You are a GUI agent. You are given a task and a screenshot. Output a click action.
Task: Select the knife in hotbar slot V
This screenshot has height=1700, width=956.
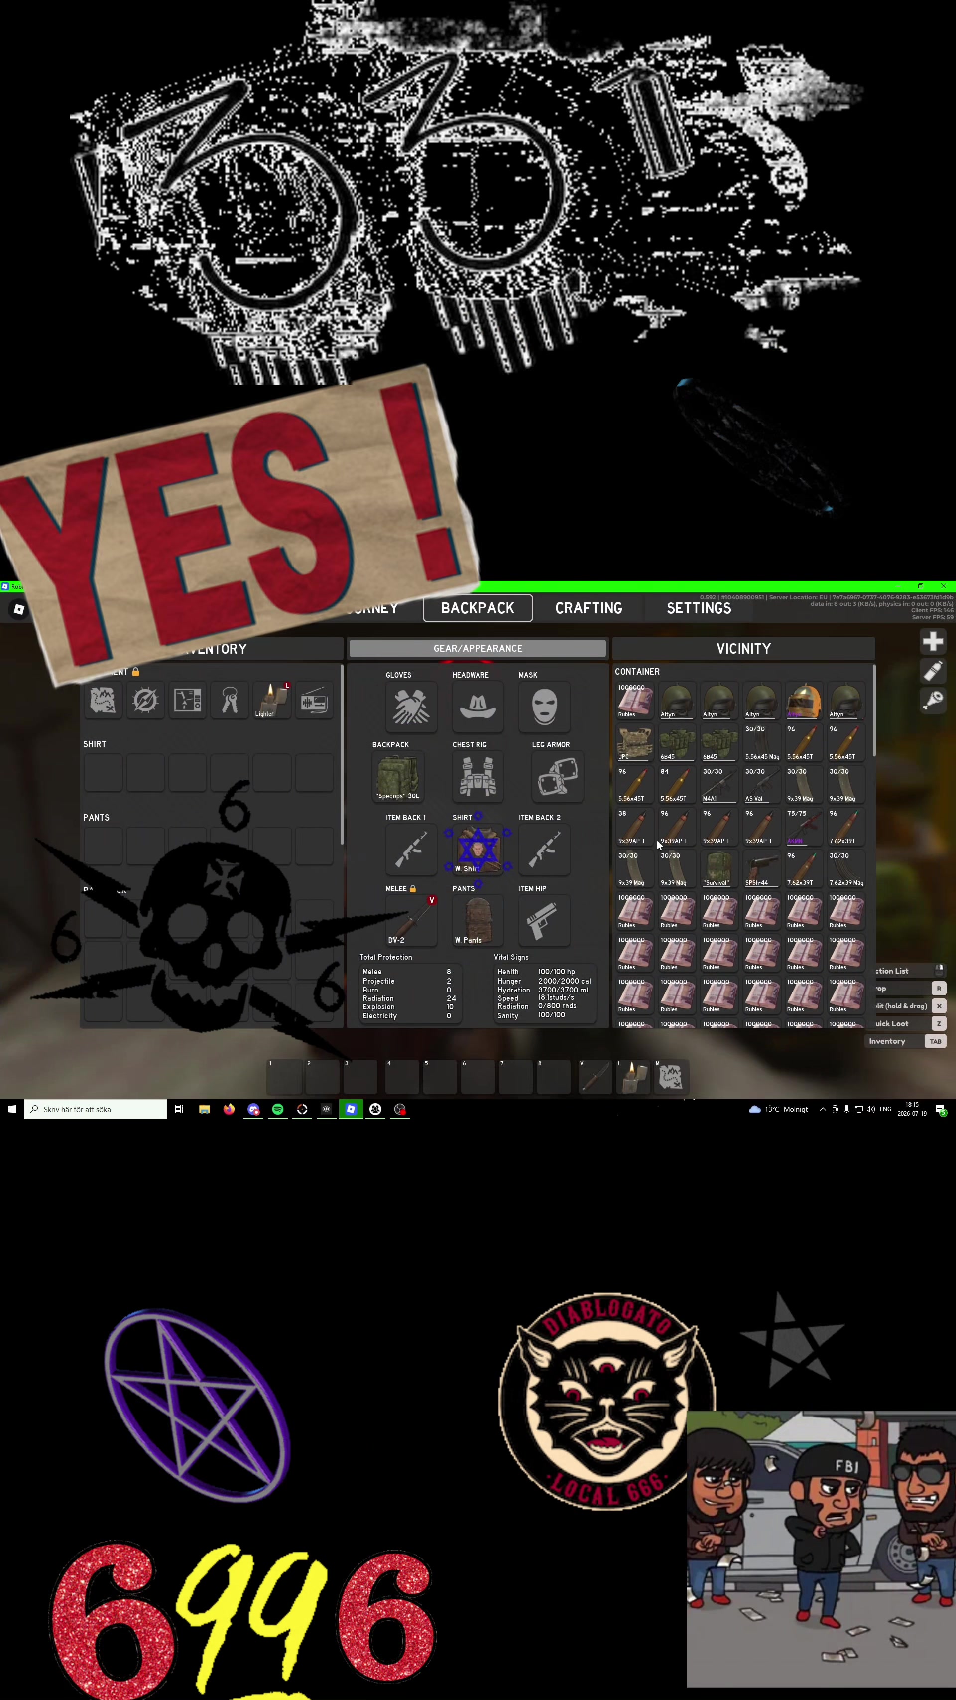[596, 1077]
